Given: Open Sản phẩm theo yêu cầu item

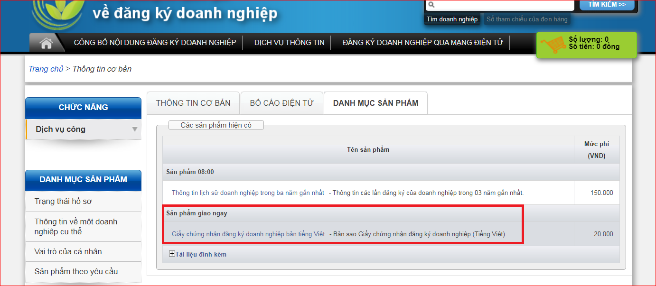Looking at the screenshot, I should coord(83,271).
